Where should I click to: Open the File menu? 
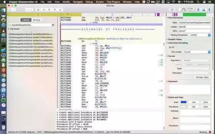pos(43,2)
